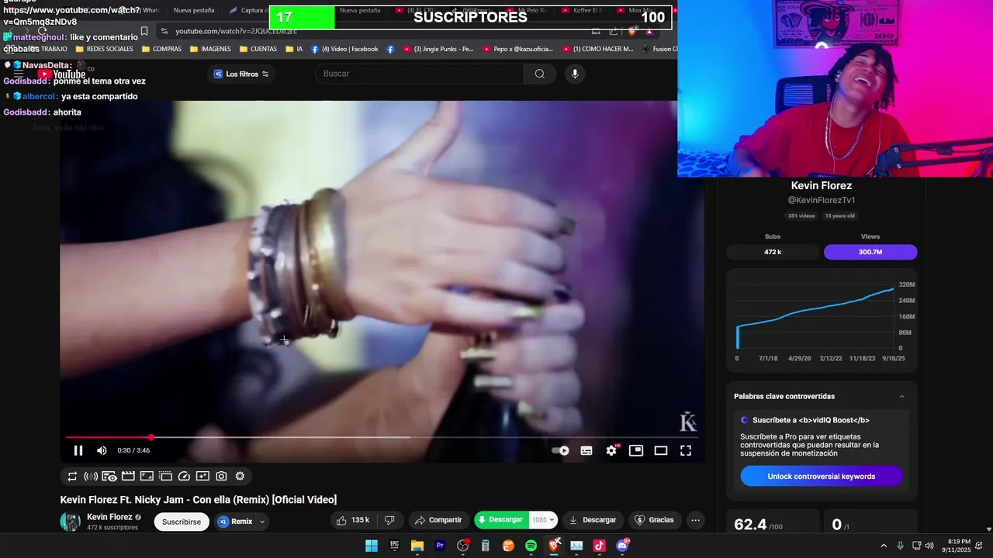This screenshot has height=558, width=993.
Task: Click the search magnifier button
Action: click(x=540, y=74)
